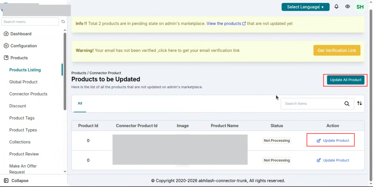Click the eye preview icon in header
This screenshot has width=373, height=187.
click(347, 7)
